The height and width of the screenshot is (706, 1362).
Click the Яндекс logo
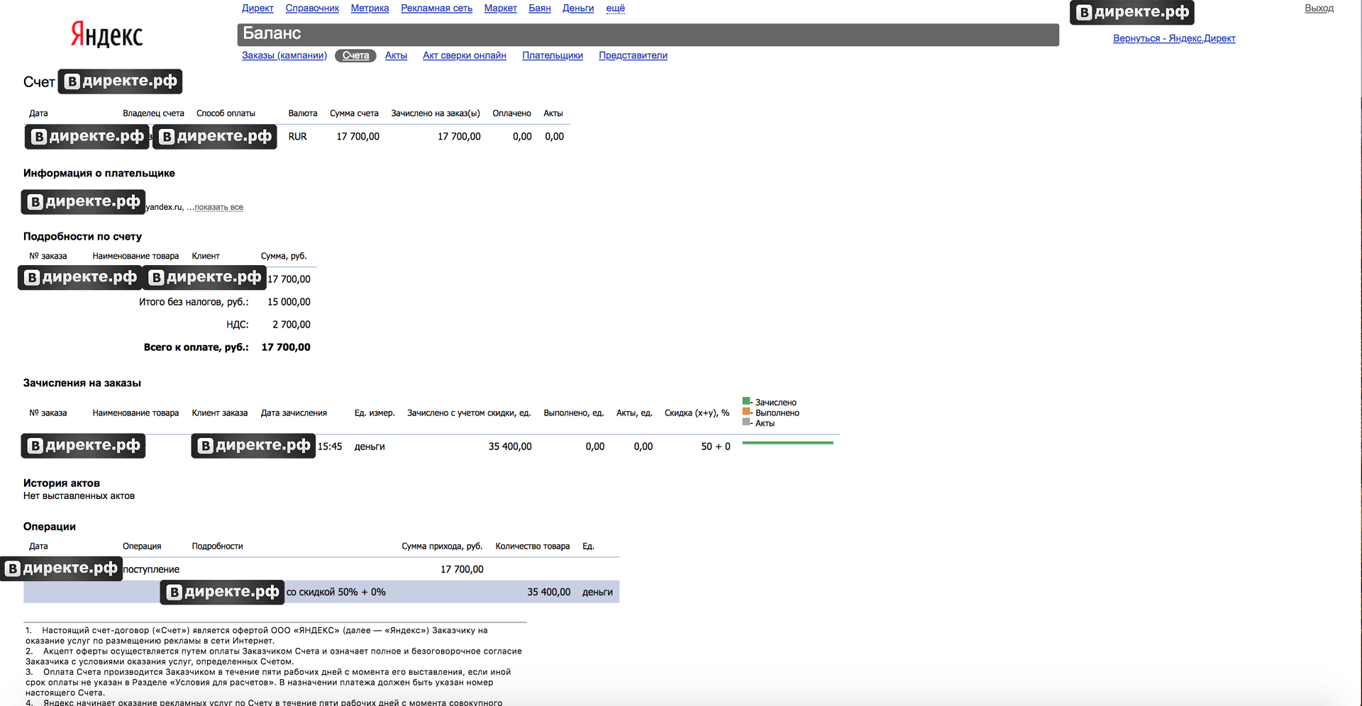click(x=106, y=34)
